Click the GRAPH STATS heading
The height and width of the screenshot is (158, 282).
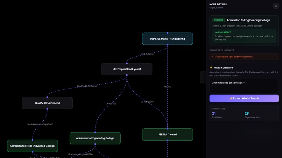pos(219,109)
